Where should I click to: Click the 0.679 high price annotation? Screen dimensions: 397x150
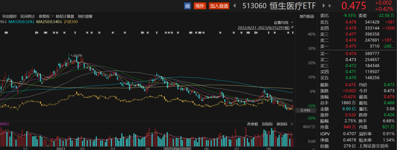pyautogui.click(x=77, y=56)
